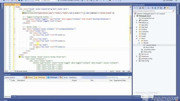Viewport: 180px width, 101px height.
Task: Click the Live Share button
Action: coord(168,1)
